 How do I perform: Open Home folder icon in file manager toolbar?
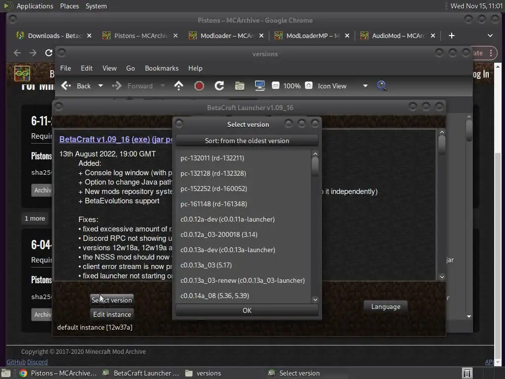tap(240, 86)
